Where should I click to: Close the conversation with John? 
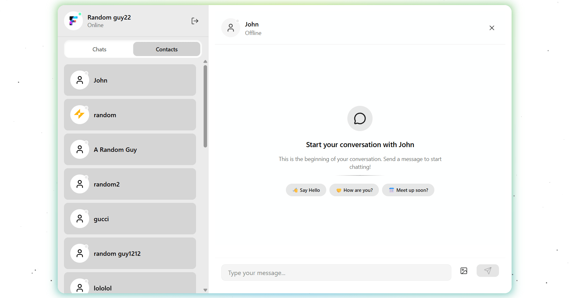pos(491,28)
